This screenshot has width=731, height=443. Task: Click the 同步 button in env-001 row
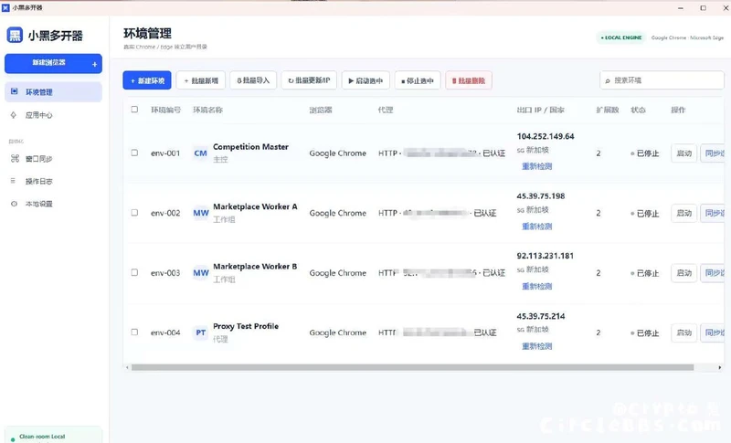point(713,153)
